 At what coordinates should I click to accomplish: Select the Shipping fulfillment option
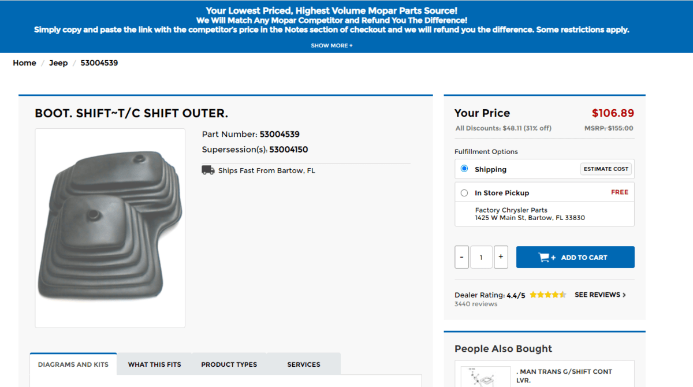(x=464, y=169)
